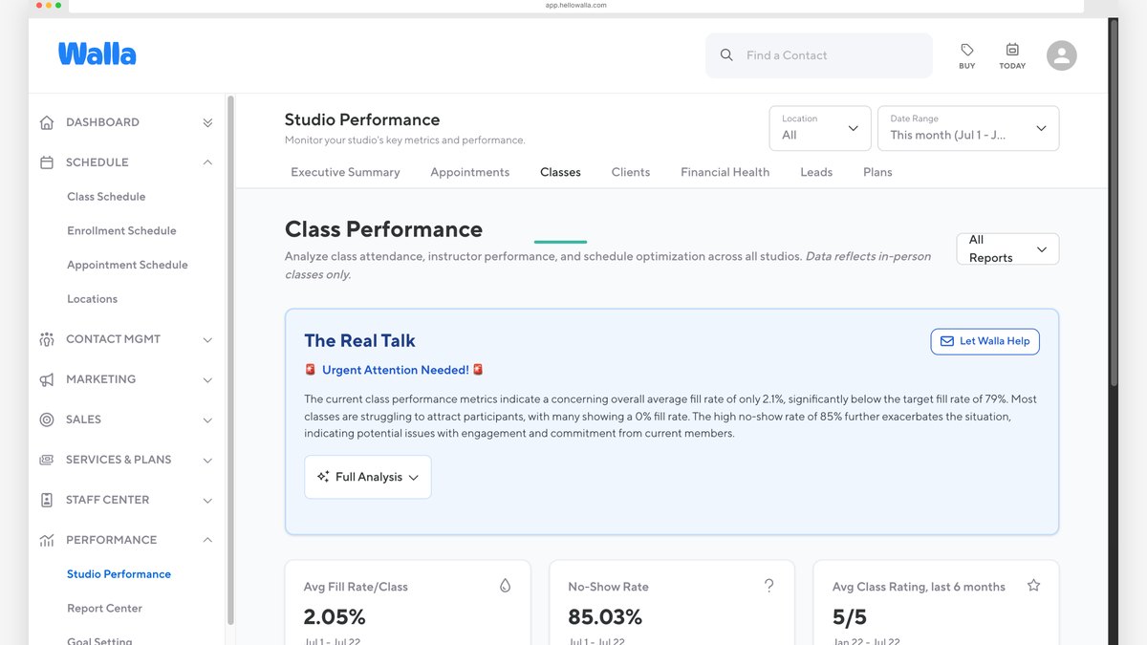Click the Services & Plans icon
The height and width of the screenshot is (645, 1147).
pyautogui.click(x=47, y=460)
